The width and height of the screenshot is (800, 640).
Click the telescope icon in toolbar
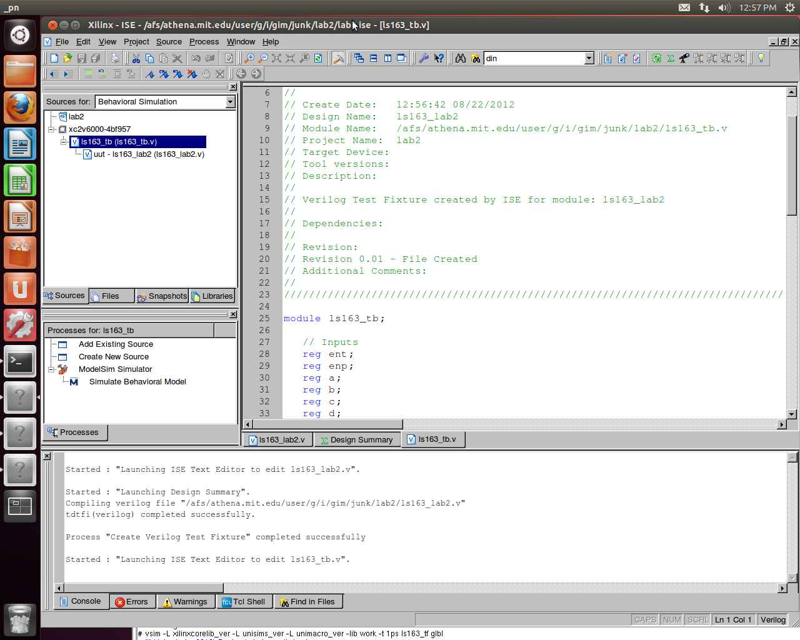(x=684, y=58)
